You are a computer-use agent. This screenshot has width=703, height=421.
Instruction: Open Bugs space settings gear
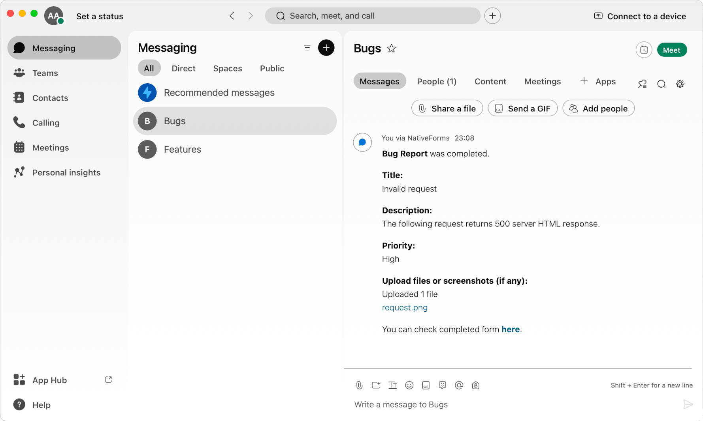(680, 84)
